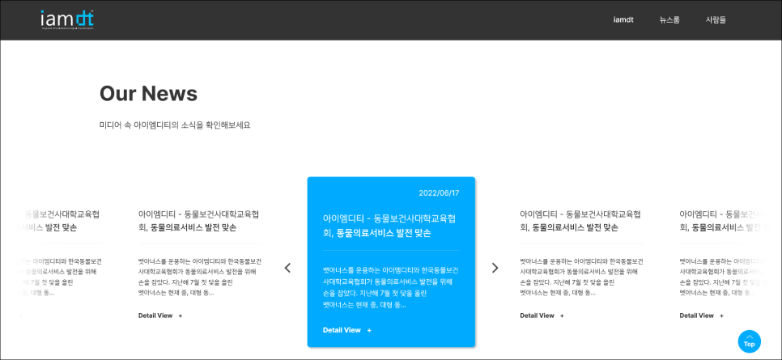The width and height of the screenshot is (782, 360).
Task: Open the headline of the white card beside the previous arrow
Action: click(x=198, y=221)
